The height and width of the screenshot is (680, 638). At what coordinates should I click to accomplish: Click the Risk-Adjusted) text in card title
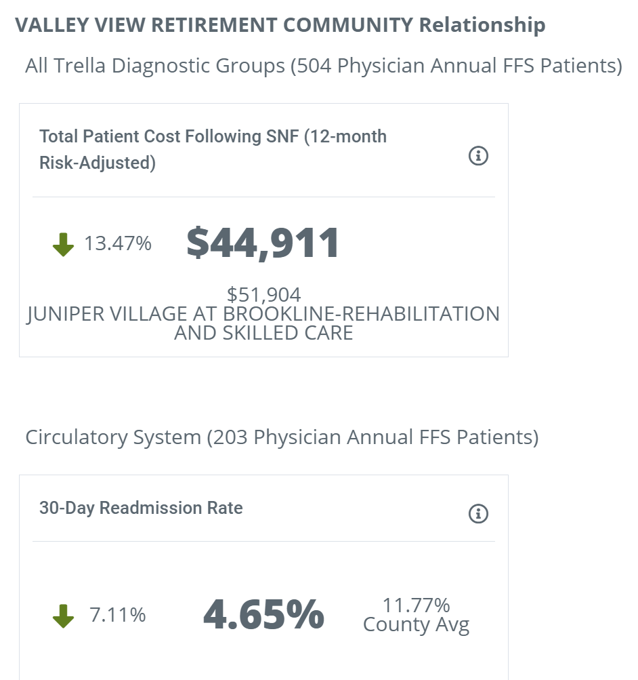98,163
